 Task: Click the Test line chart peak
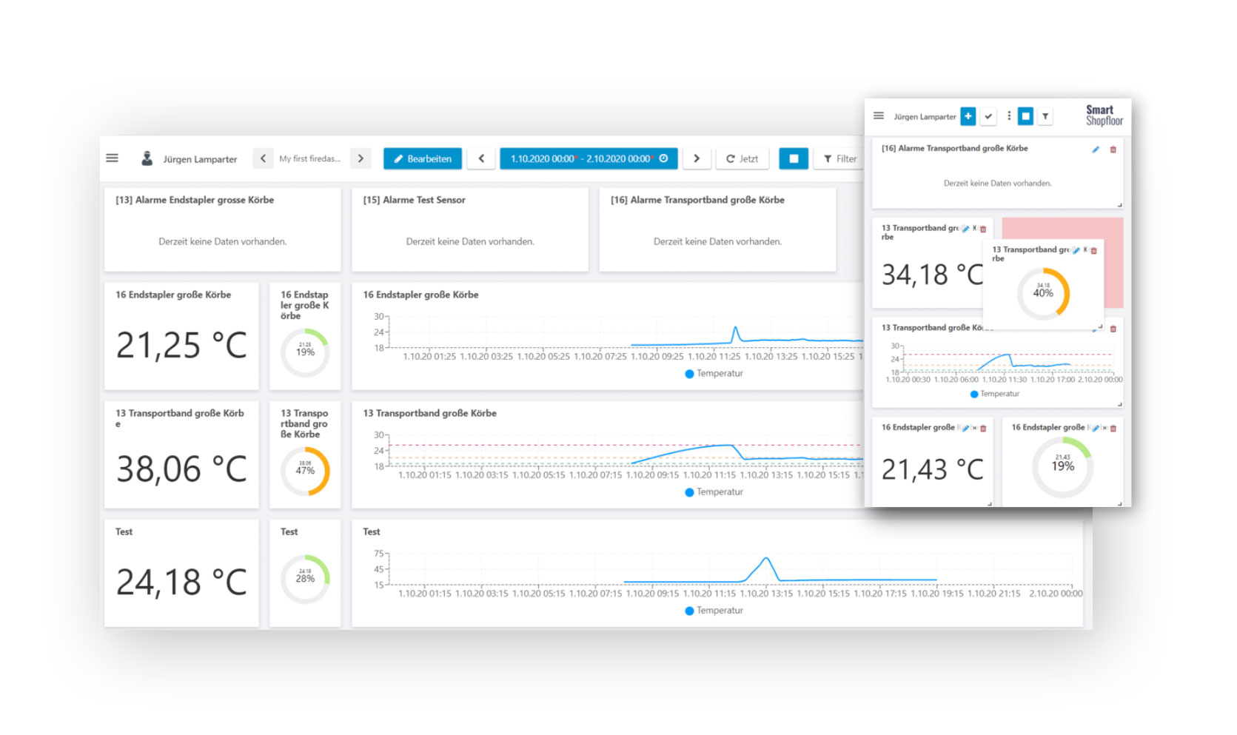(x=766, y=559)
